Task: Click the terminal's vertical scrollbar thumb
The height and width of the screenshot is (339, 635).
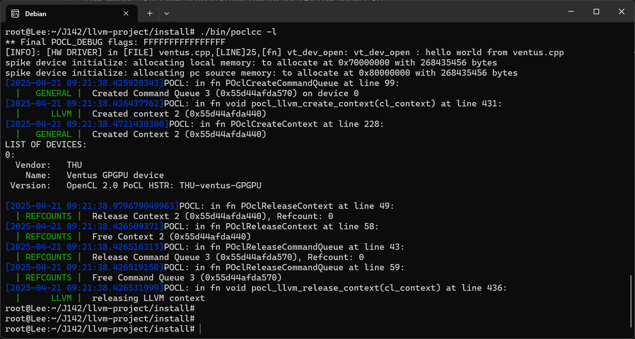Action: (631, 301)
